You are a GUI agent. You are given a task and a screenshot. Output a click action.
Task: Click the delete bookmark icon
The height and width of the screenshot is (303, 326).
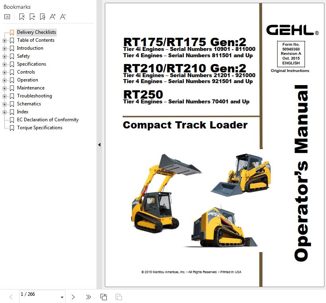pos(22,17)
